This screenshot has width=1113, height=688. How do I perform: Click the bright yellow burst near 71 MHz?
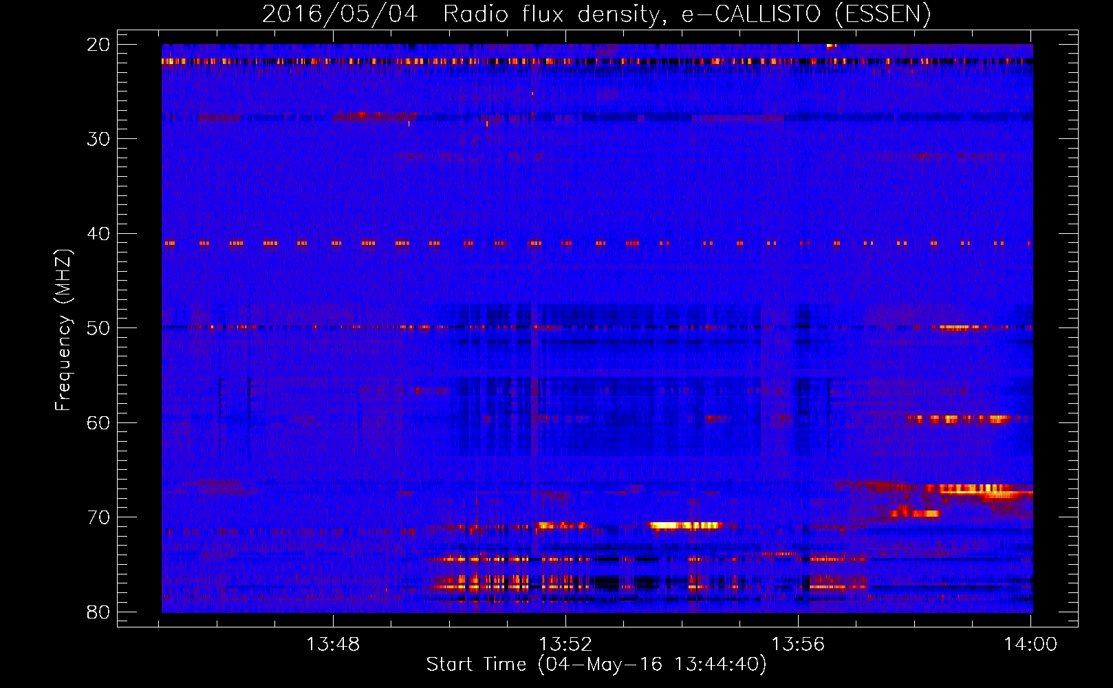(x=685, y=526)
